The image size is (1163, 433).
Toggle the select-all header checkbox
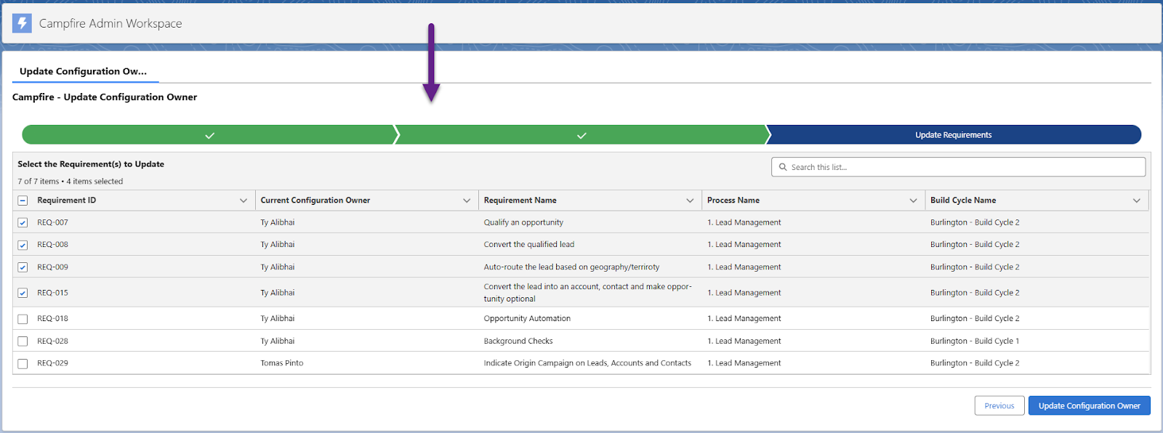click(x=23, y=201)
